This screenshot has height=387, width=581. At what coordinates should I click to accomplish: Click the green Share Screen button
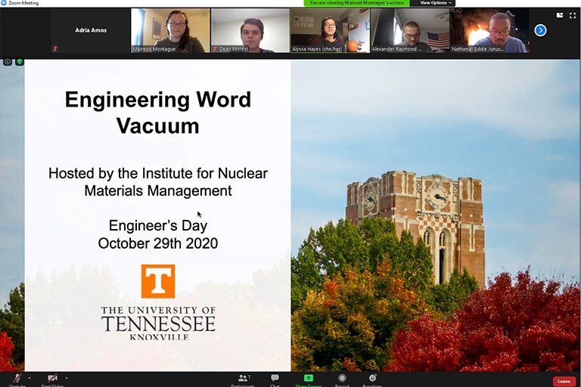pyautogui.click(x=308, y=379)
